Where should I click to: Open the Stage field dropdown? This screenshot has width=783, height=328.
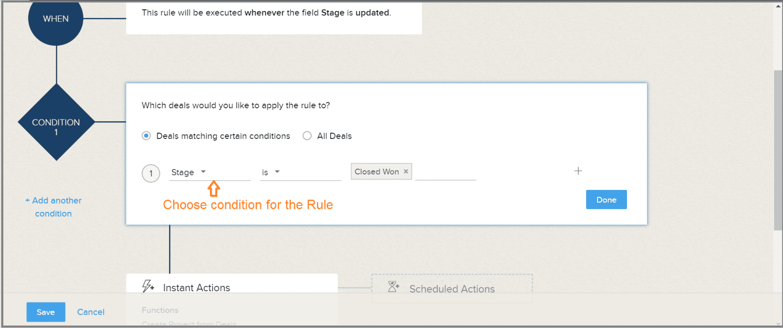coord(210,172)
